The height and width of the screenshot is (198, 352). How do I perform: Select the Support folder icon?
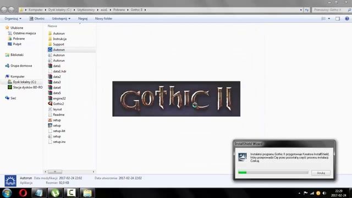point(50,44)
